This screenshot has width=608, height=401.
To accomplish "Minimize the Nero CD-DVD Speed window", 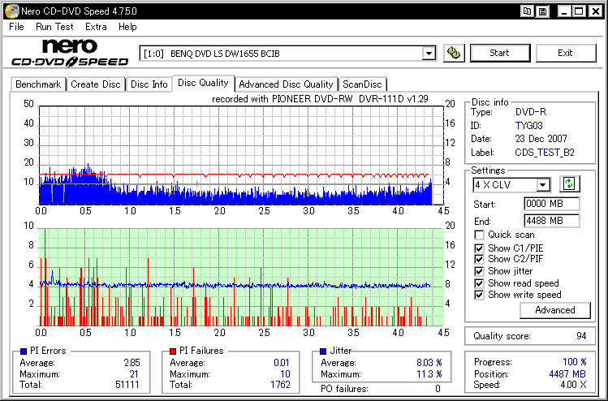I will (x=564, y=11).
